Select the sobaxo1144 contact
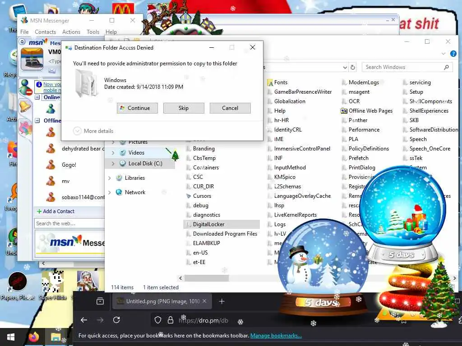The width and height of the screenshot is (462, 346). (x=83, y=197)
